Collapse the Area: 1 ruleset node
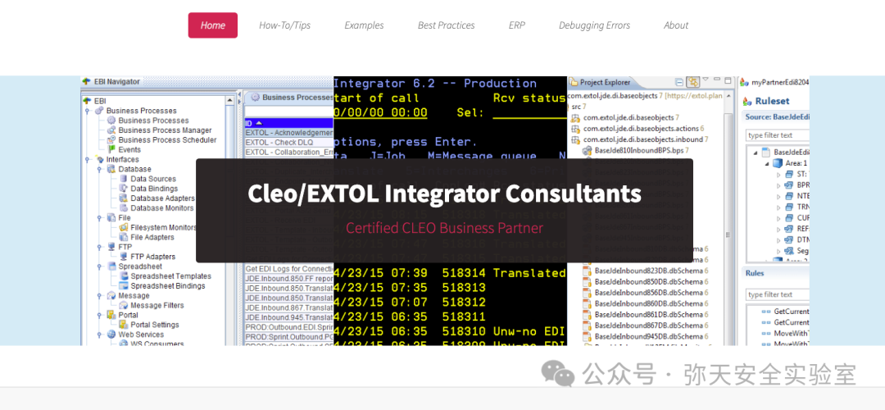The height and width of the screenshot is (410, 885). coord(768,163)
